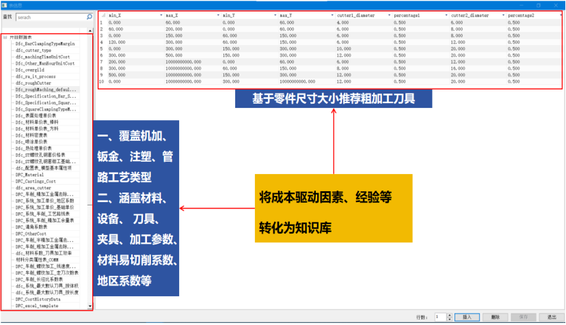Click the app icon in title bar
The width and height of the screenshot is (566, 325).
pos(5,4)
